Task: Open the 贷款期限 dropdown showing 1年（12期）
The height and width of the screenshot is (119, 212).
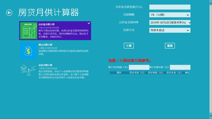Action: [170, 15]
